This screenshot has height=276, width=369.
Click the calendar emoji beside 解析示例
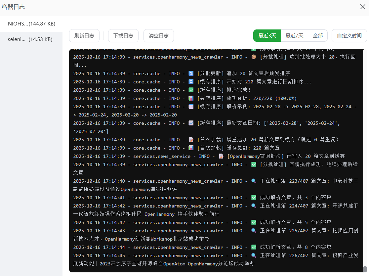[x=191, y=107]
